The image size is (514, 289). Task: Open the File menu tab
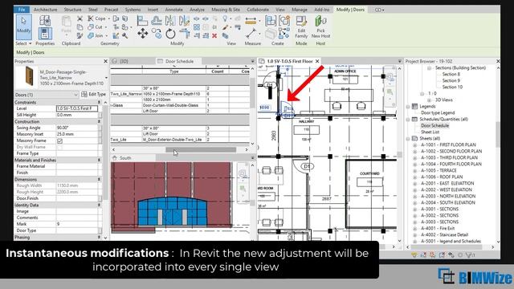click(x=22, y=10)
